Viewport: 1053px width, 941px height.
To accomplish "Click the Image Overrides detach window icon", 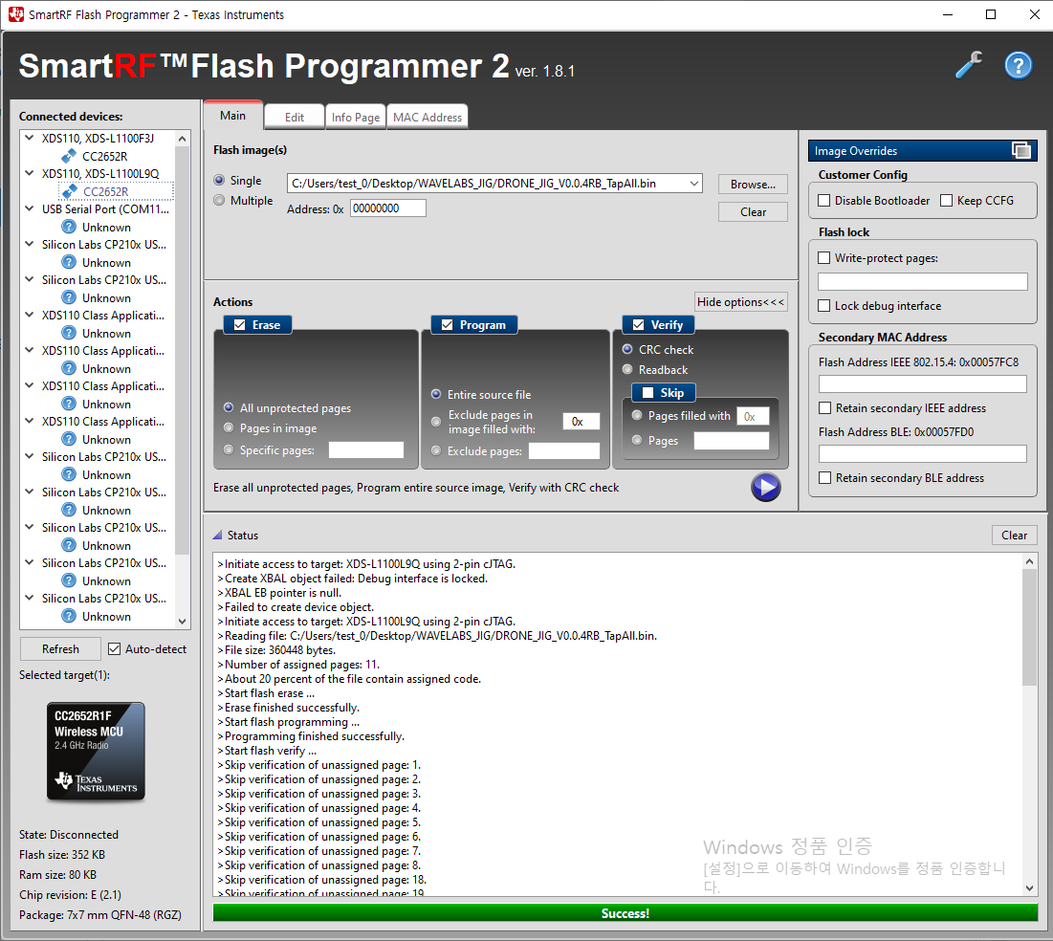I will click(x=1020, y=150).
